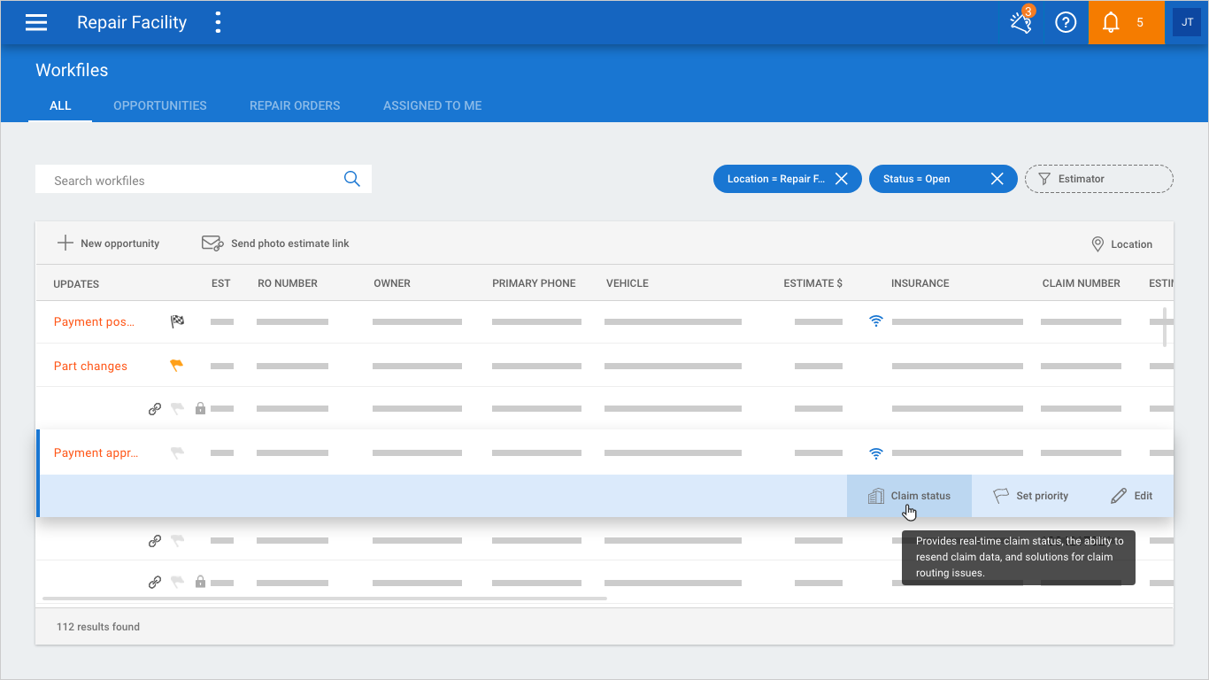
Task: Click New opportunity button
Action: pos(108,243)
